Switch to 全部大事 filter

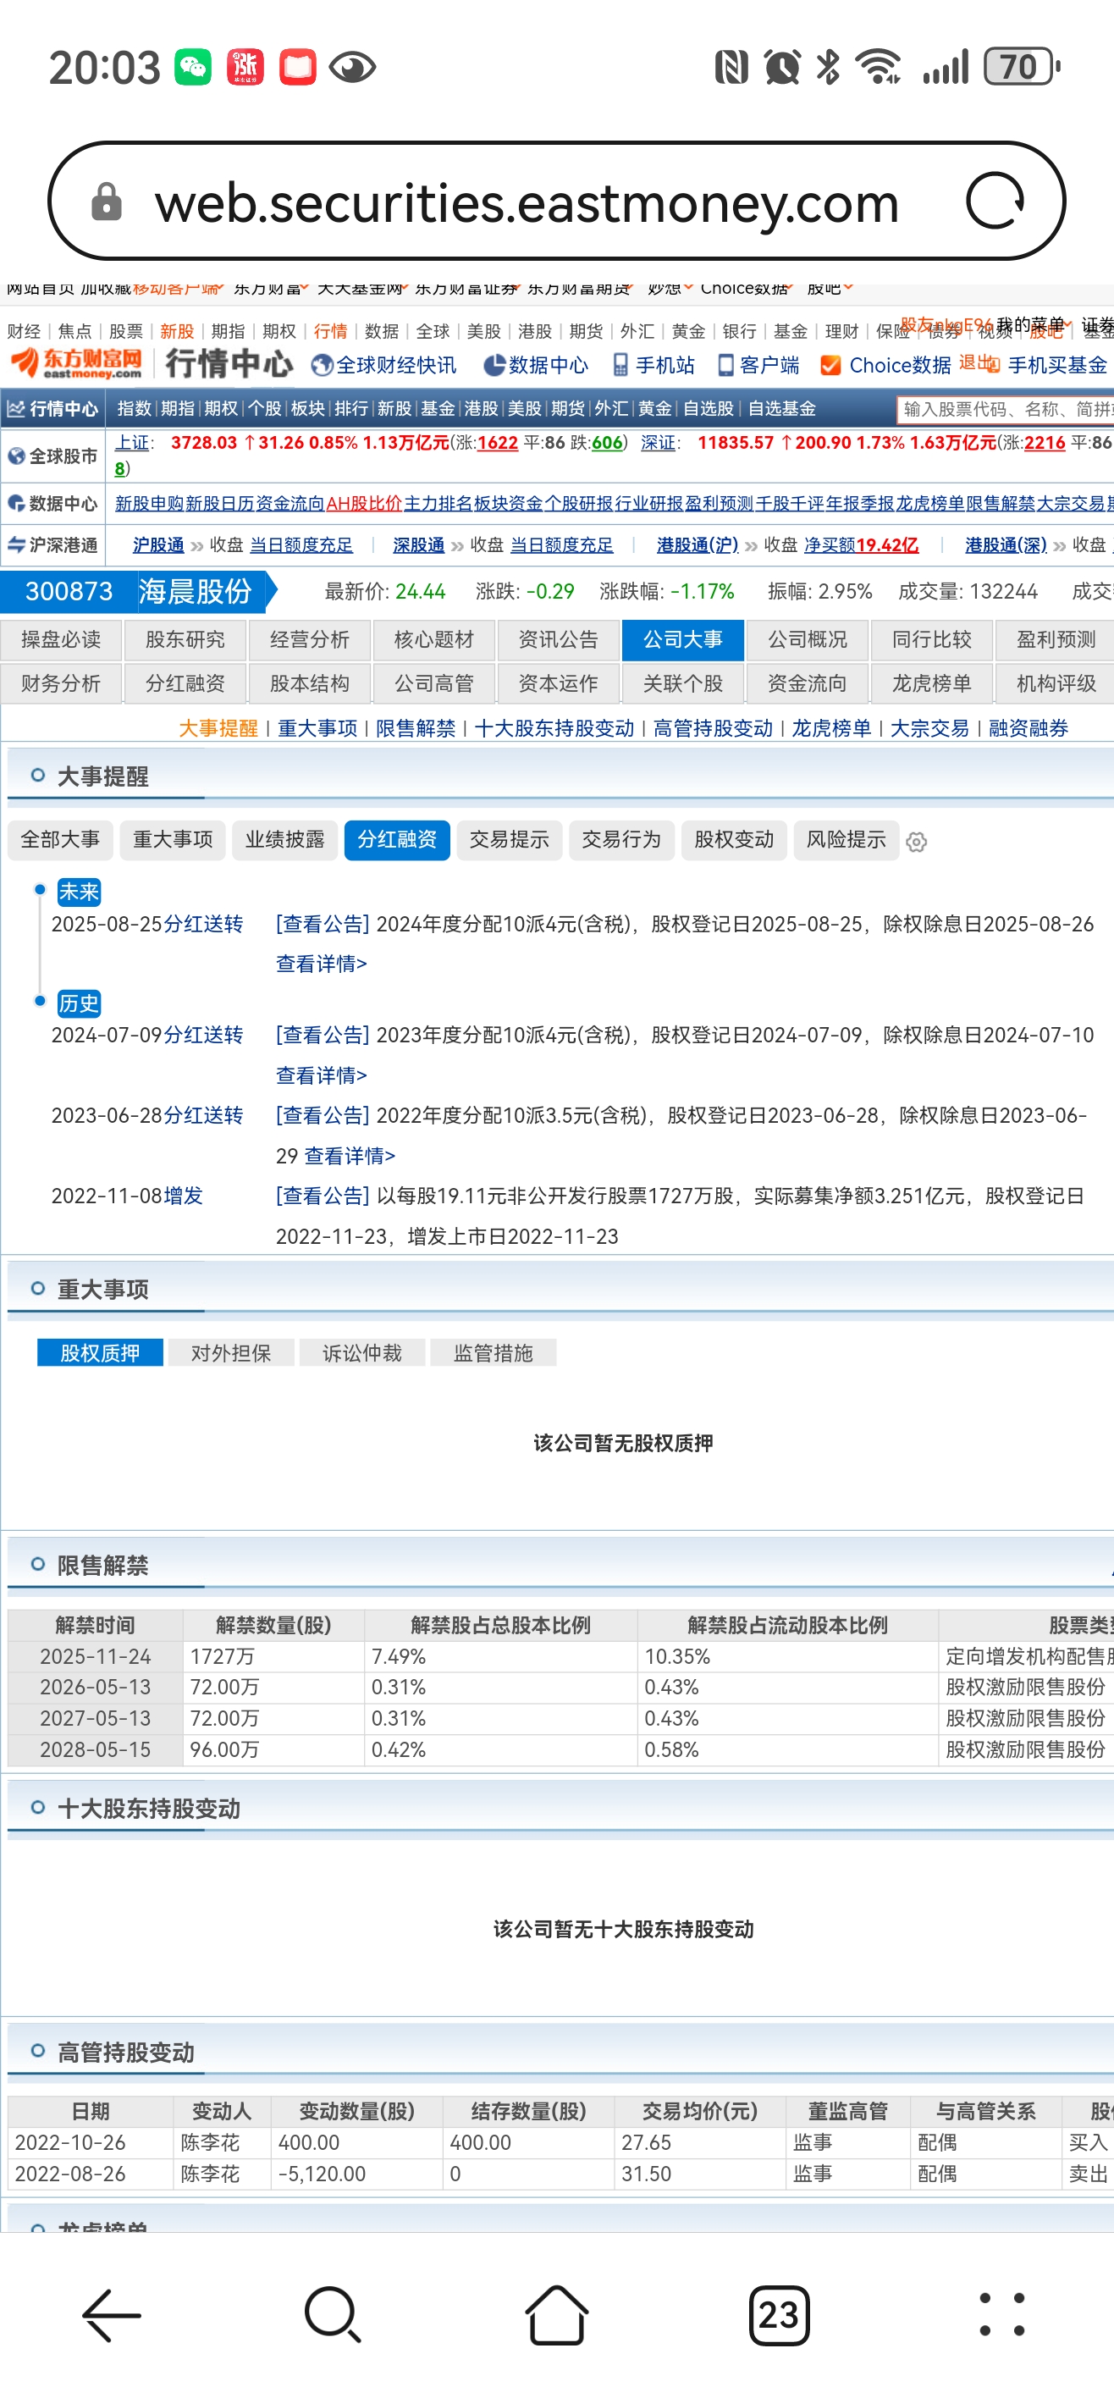[x=60, y=840]
